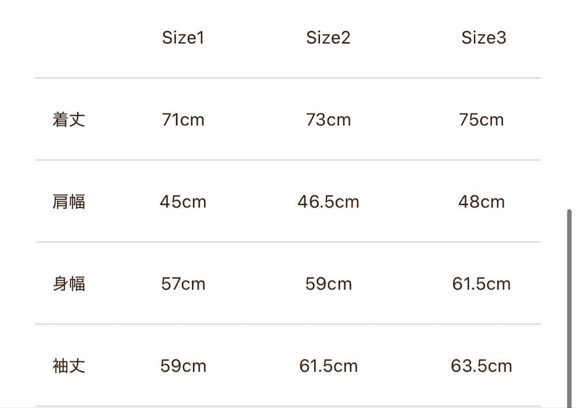This screenshot has height=408, width=576.
Task: Select the 48cm cell under Size3
Action: (x=481, y=202)
